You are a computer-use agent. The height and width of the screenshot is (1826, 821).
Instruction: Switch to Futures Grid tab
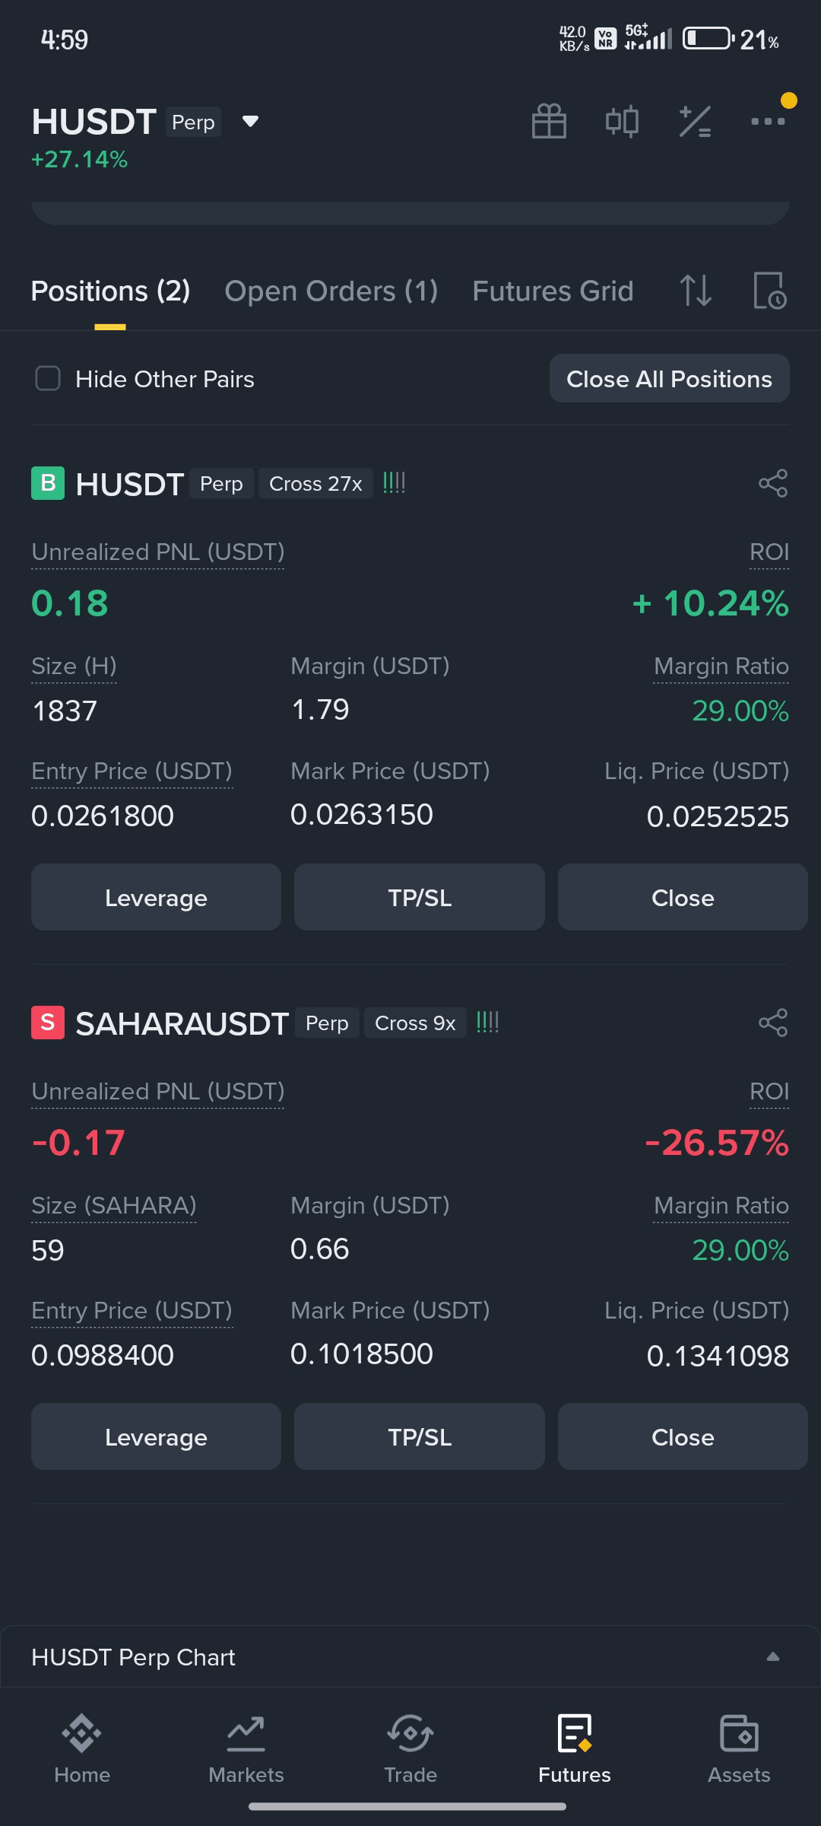553,291
